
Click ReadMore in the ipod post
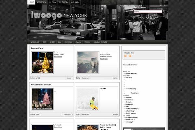point(58,127)
